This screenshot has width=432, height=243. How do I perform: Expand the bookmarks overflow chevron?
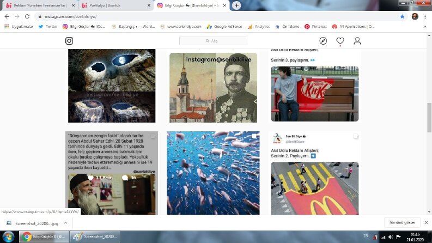click(x=424, y=27)
